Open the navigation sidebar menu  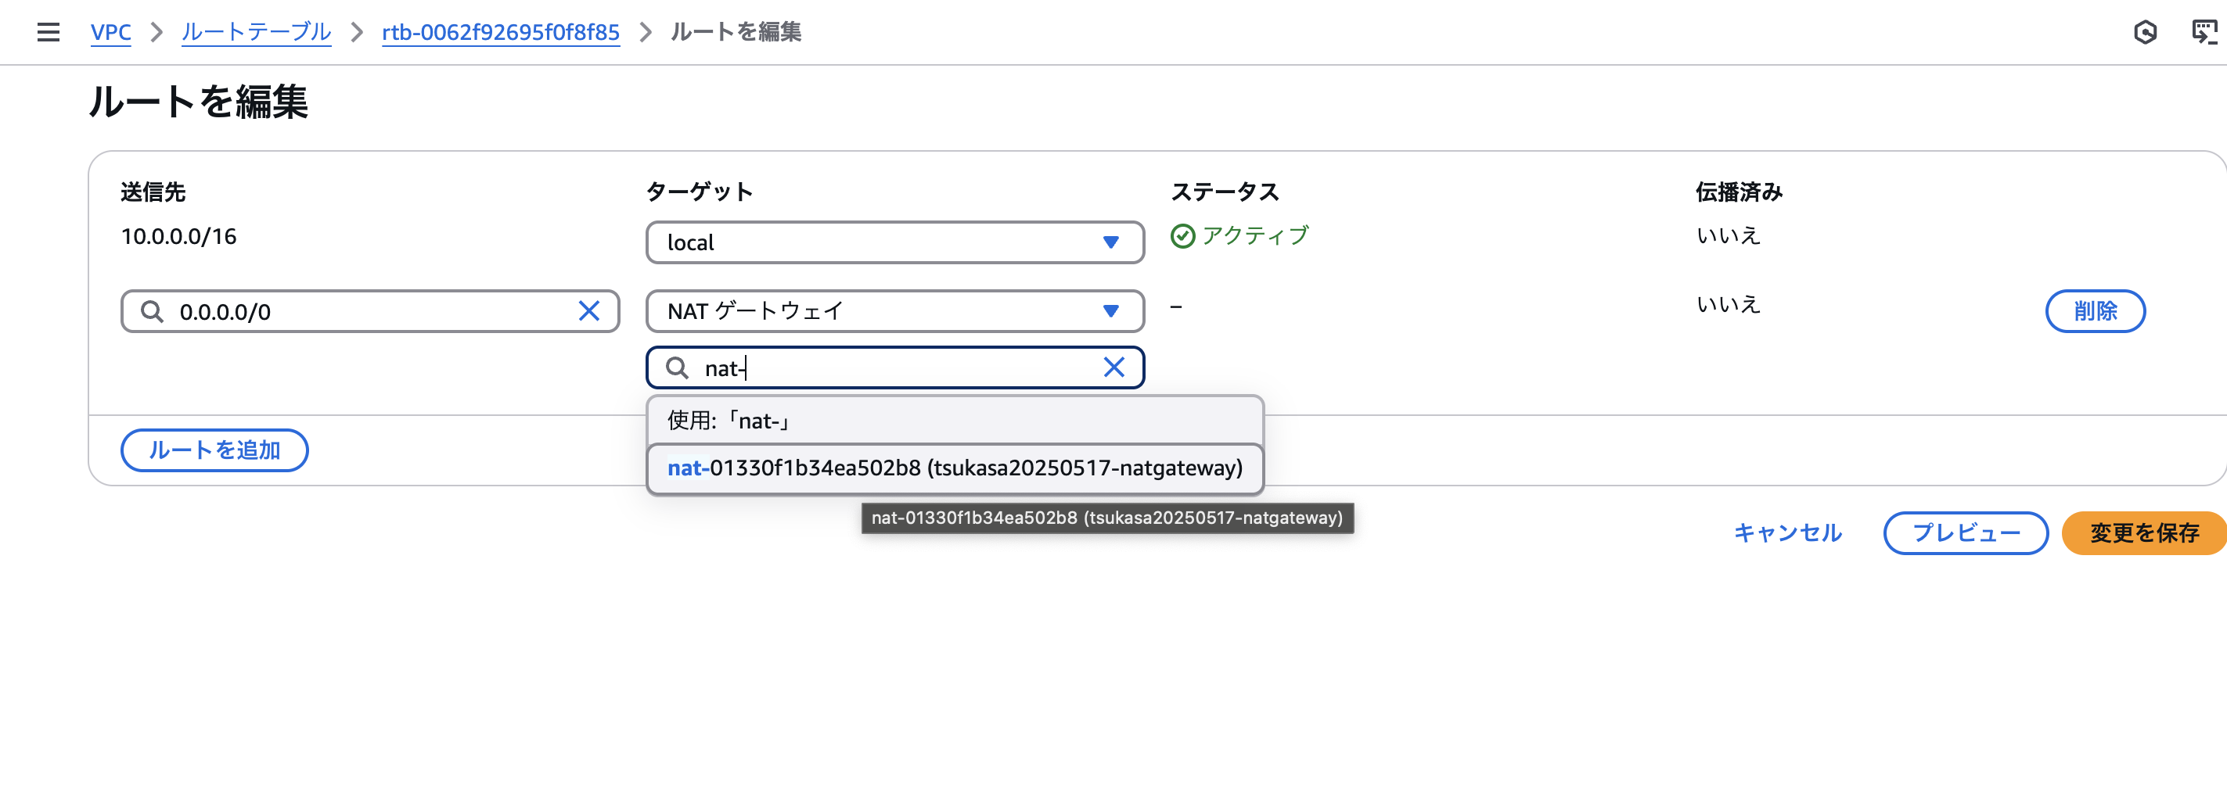[x=48, y=32]
